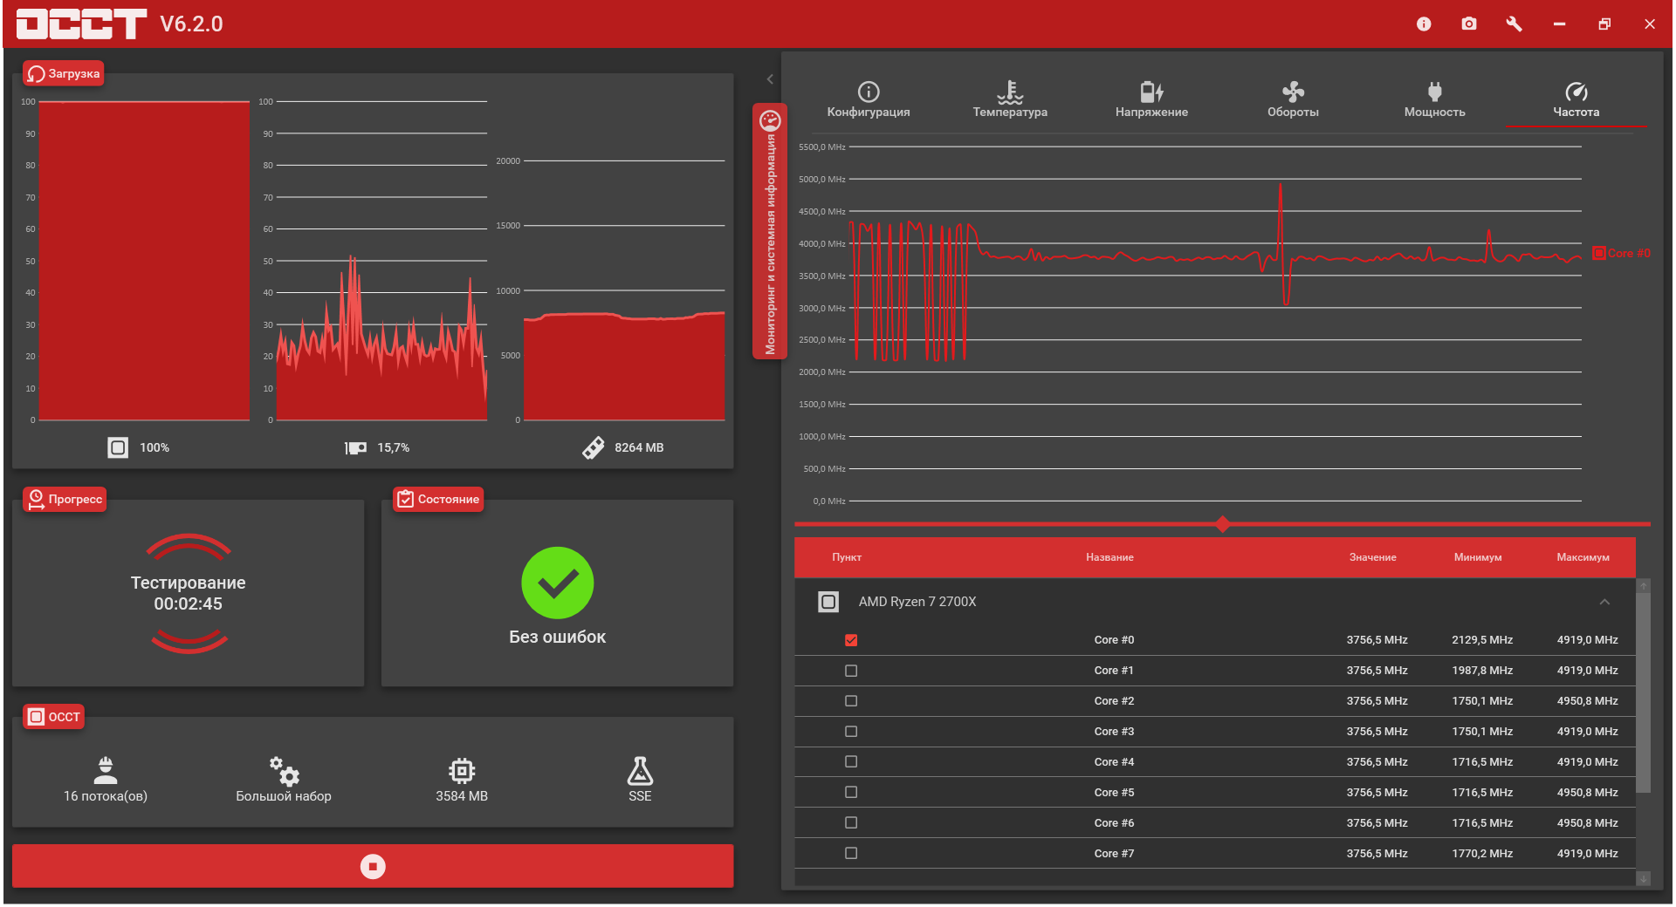1676x907 pixels.
Task: Click the Прогресс section label icon
Action: click(36, 499)
